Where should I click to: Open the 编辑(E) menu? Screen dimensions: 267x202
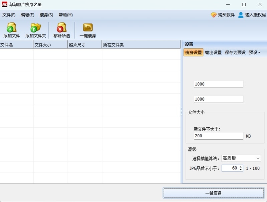(x=28, y=15)
